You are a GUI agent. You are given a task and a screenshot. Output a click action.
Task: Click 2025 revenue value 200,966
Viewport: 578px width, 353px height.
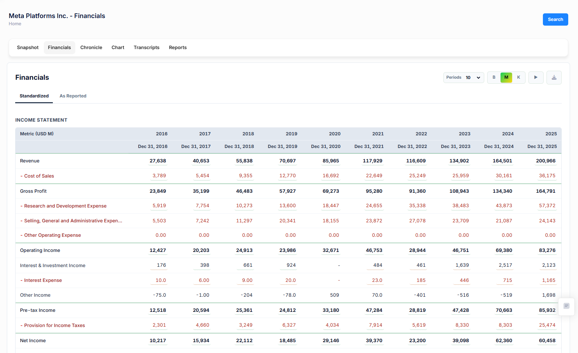546,161
